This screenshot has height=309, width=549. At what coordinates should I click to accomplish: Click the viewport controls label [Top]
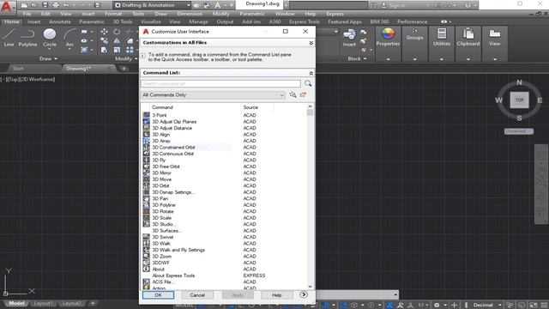tap(14, 80)
